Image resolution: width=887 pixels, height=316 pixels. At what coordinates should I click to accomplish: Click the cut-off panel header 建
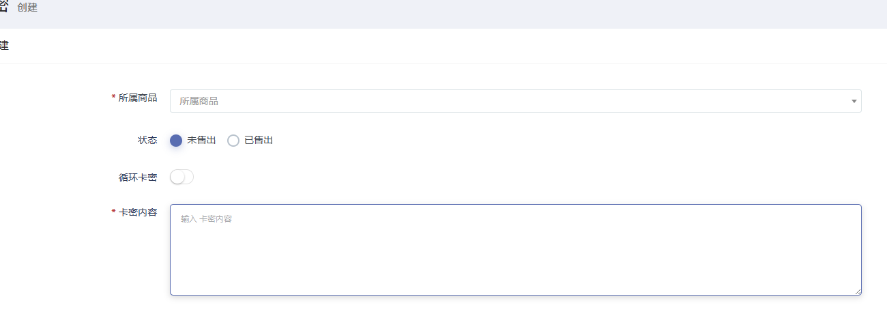point(4,46)
